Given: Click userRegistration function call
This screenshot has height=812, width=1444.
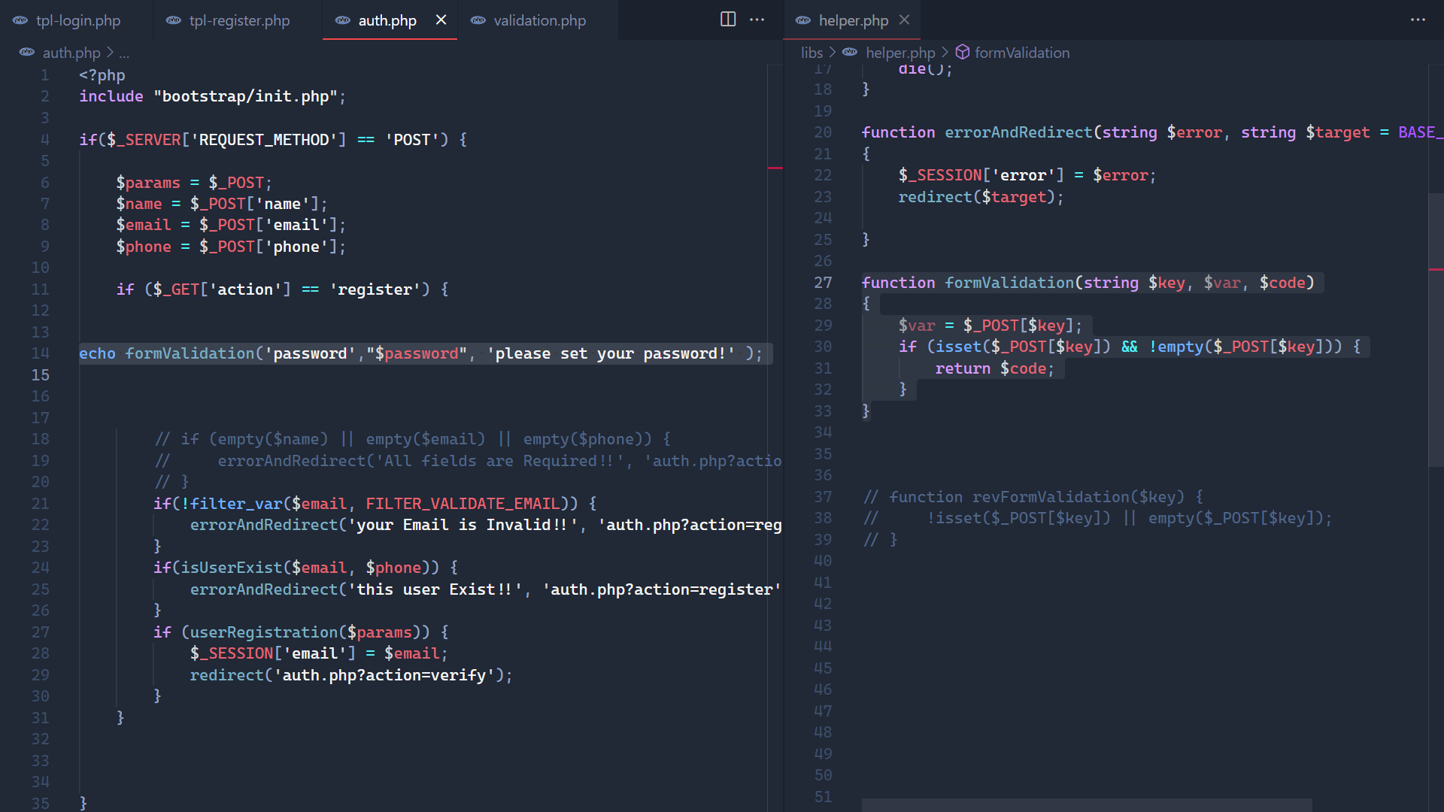Looking at the screenshot, I should (264, 632).
